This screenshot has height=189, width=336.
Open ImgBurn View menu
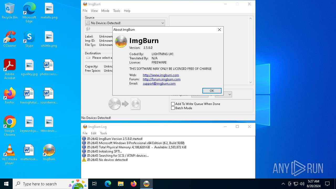pyautogui.click(x=94, y=11)
